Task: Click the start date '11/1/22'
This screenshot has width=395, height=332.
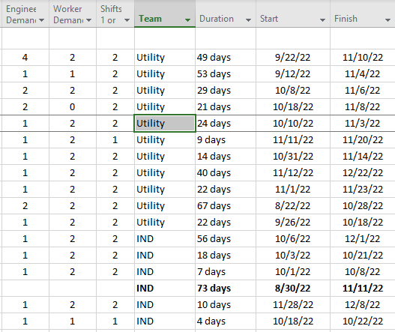Action: [293, 190]
